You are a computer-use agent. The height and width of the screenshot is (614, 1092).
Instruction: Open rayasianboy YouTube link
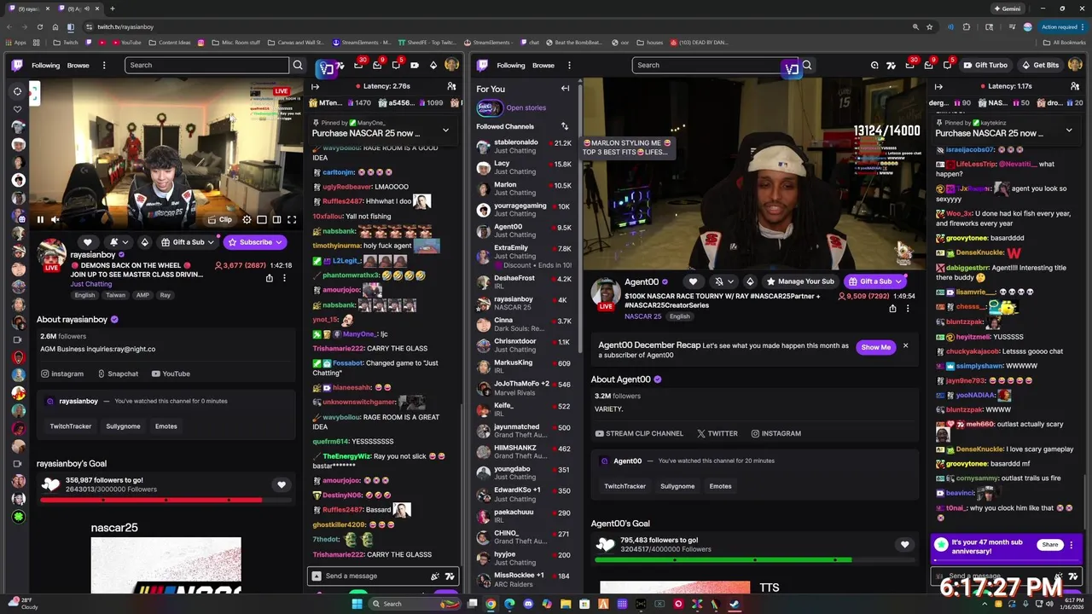(171, 374)
